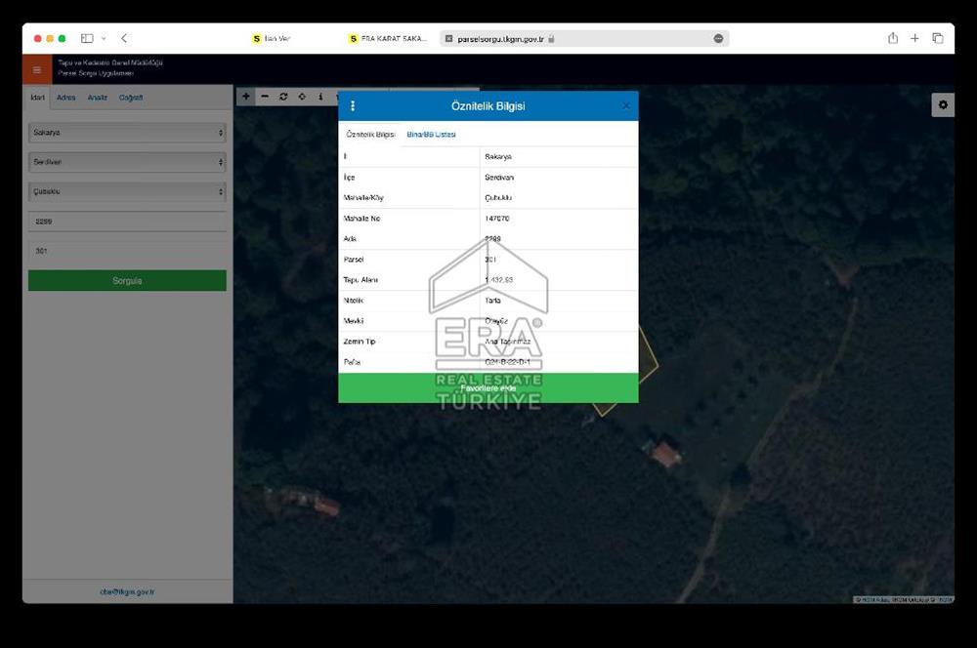Screen dimensions: 977x648
Task: Click Safari share icon
Action: pyautogui.click(x=893, y=38)
